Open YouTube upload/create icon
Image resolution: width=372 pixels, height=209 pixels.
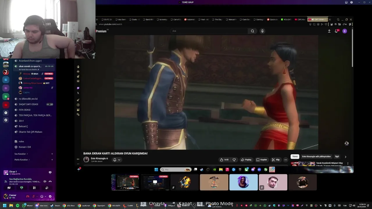point(329,31)
